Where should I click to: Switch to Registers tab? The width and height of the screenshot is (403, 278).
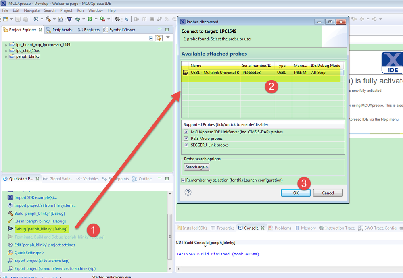(89, 30)
